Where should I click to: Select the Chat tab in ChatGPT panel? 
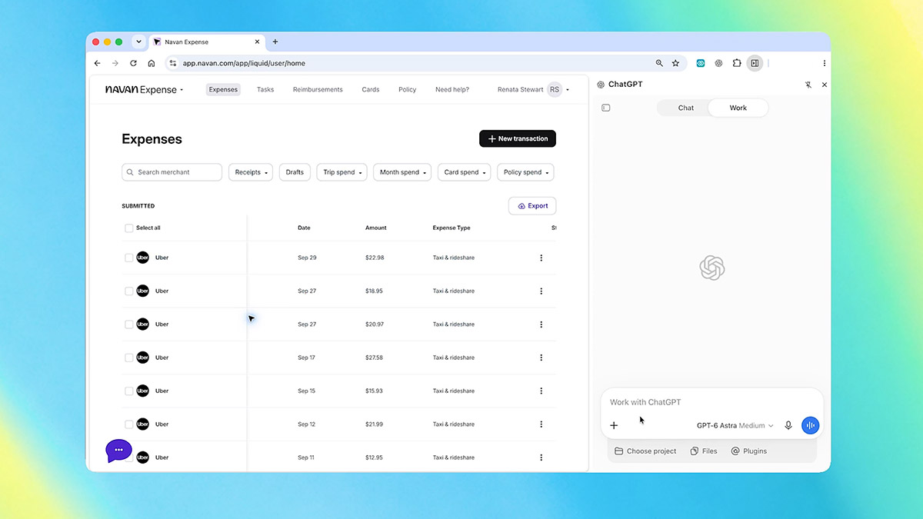point(685,108)
